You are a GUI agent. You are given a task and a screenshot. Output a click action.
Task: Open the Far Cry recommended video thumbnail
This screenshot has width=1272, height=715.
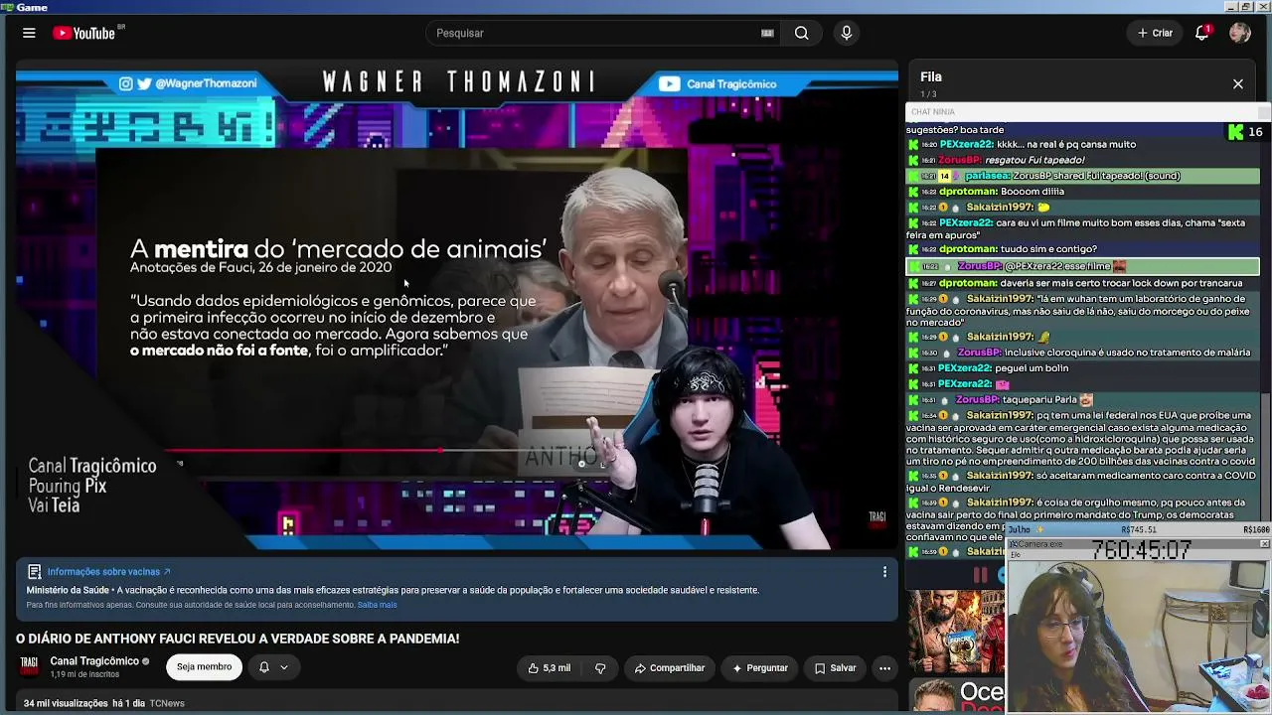coord(955,632)
